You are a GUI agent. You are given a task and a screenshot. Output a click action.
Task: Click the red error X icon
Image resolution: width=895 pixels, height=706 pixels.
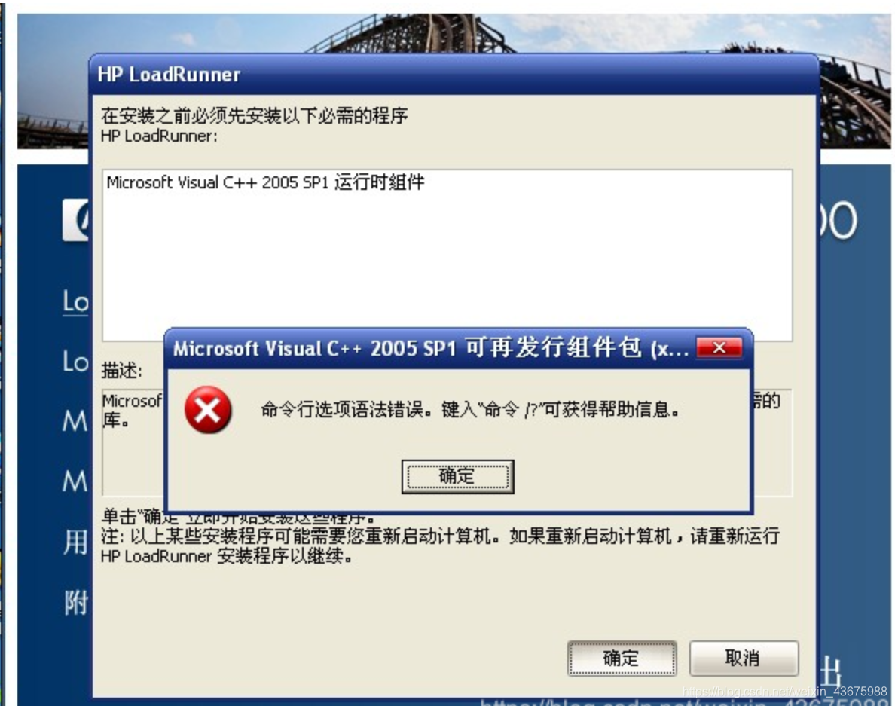[208, 410]
